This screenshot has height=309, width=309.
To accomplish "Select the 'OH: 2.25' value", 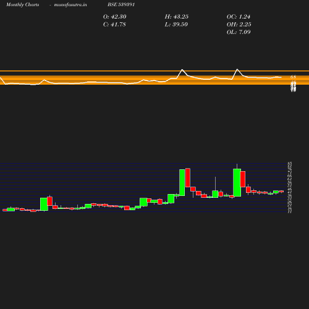I will [x=239, y=25].
